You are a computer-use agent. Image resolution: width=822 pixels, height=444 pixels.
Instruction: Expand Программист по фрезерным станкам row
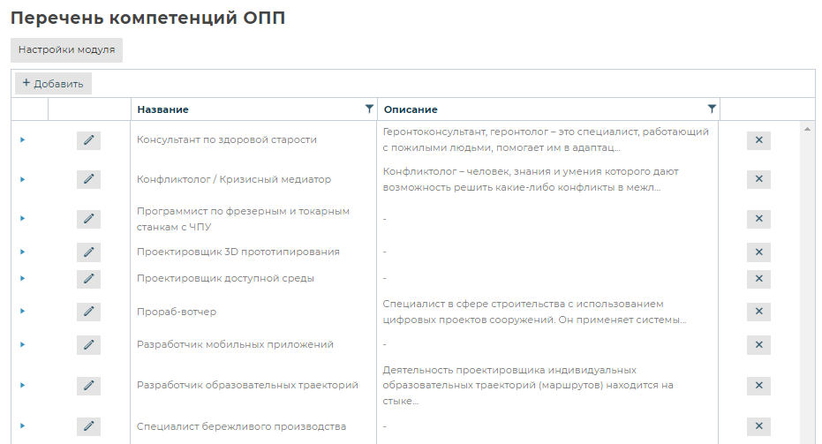22,218
